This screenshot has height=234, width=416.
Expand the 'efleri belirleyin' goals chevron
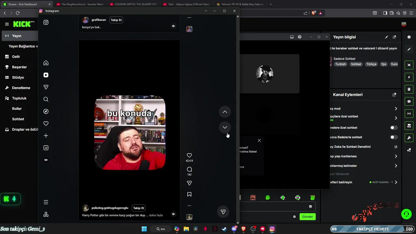click(396, 182)
